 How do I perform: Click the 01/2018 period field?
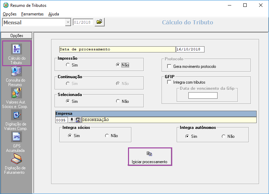pyautogui.click(x=83, y=22)
